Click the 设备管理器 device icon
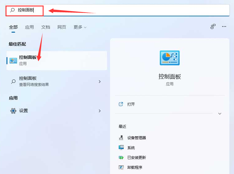The width and height of the screenshot is (234, 174). click(121, 138)
